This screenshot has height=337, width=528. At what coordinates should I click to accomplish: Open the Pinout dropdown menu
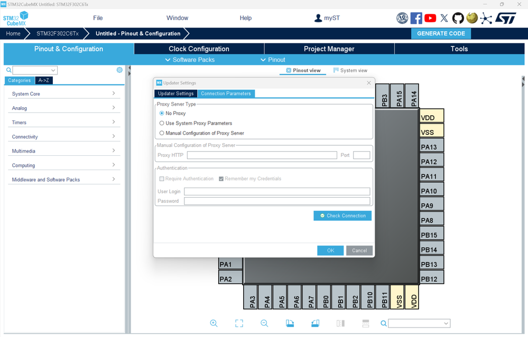tap(273, 60)
